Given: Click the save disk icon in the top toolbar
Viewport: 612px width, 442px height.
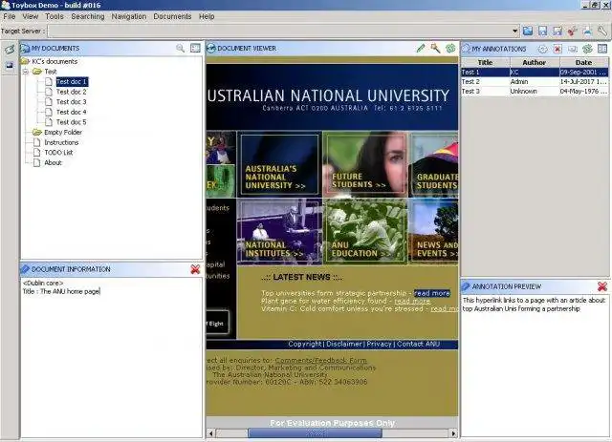Looking at the screenshot, I should [x=542, y=31].
